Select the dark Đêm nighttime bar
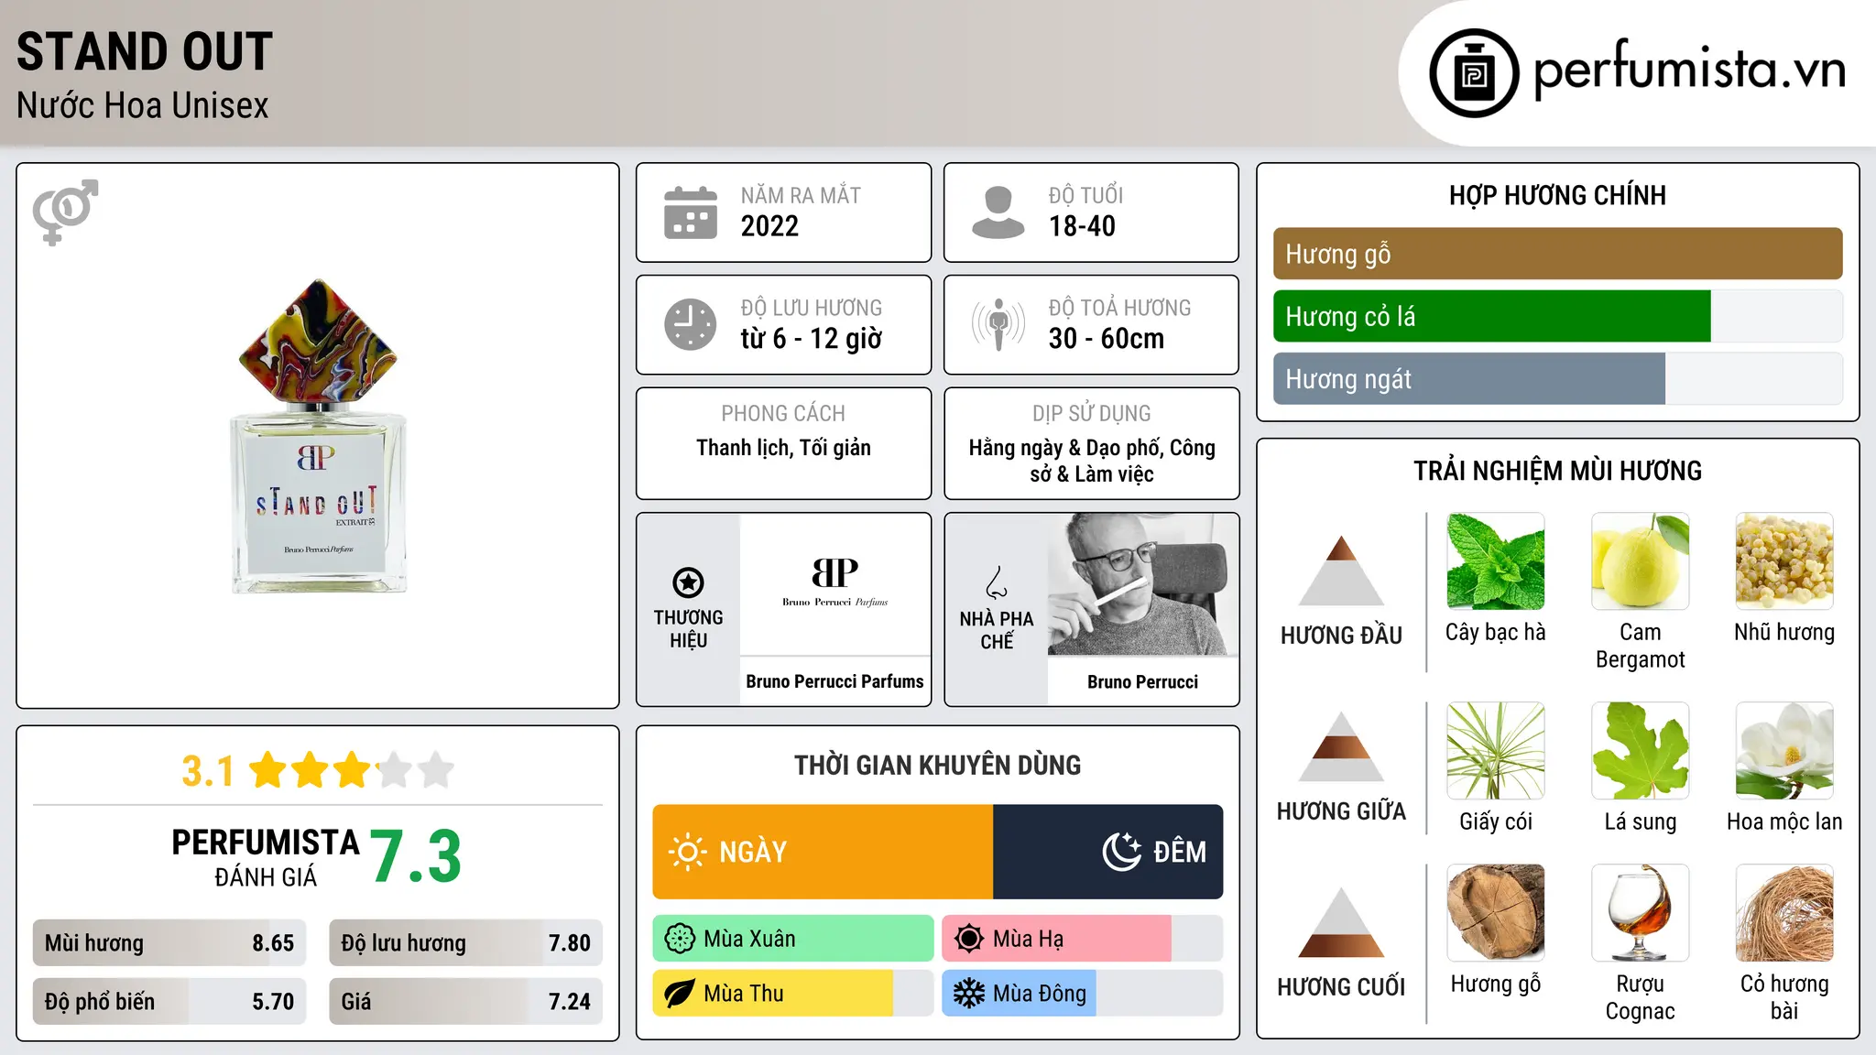 tap(1108, 852)
